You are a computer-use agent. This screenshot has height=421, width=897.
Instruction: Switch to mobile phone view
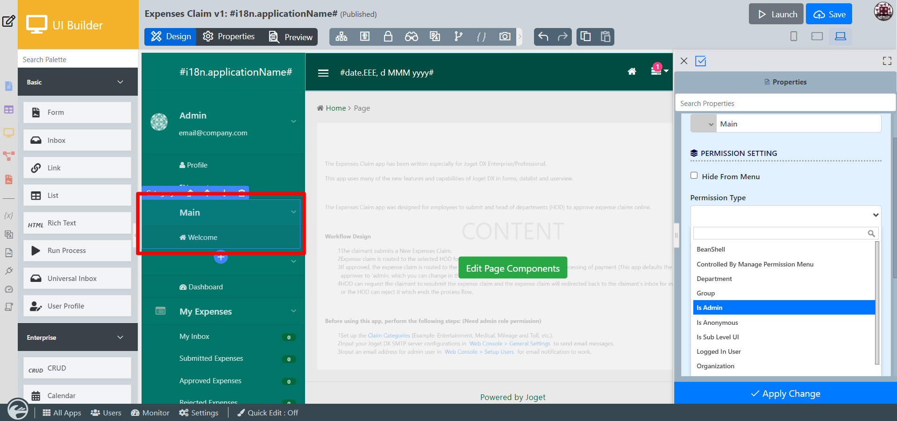point(794,36)
